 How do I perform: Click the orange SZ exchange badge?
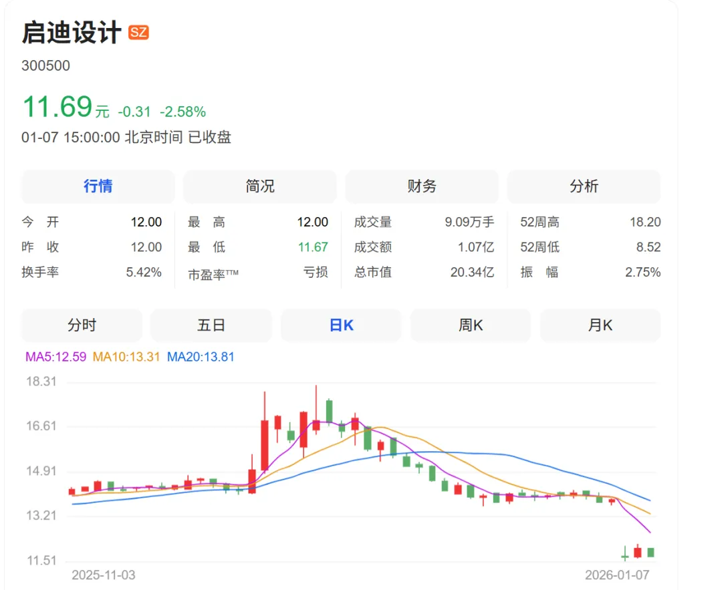[138, 32]
